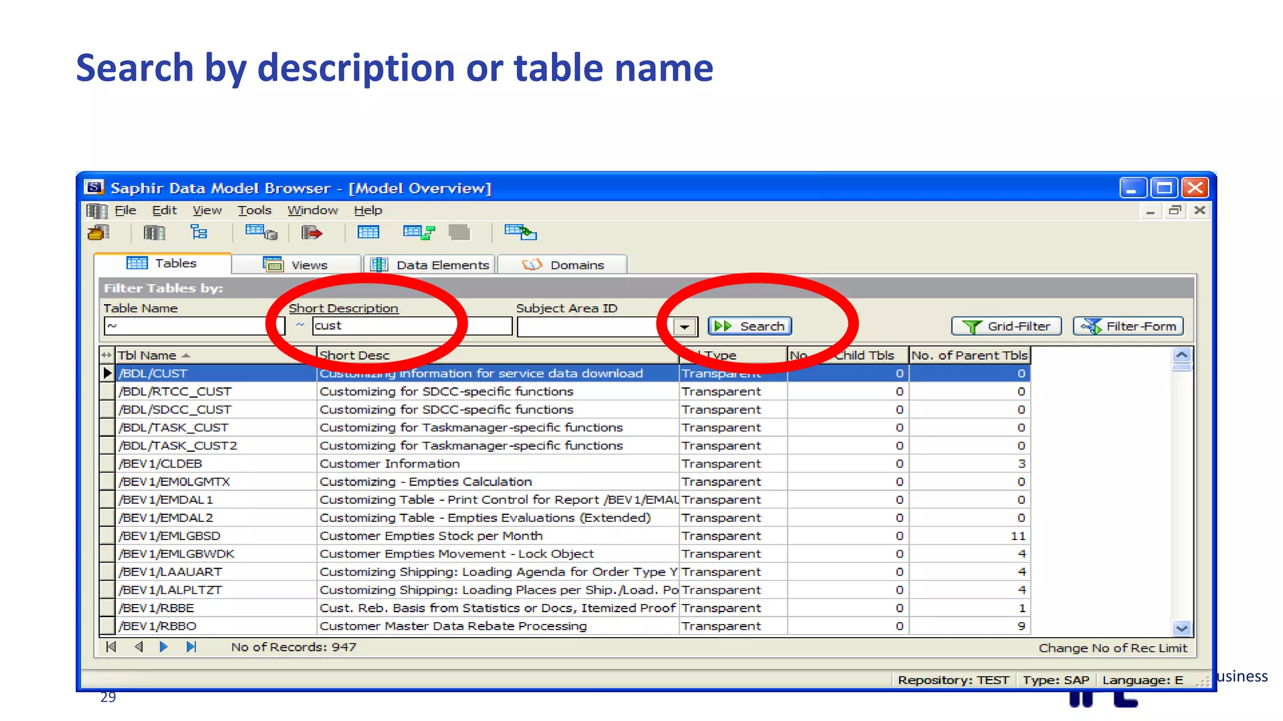Click the open repository database icon
Viewport: 1283px width, 721px height.
98,233
